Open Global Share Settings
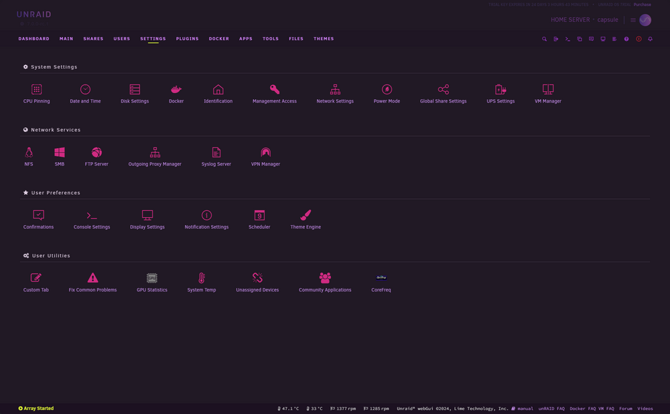Viewport: 670px width, 414px height. click(443, 94)
